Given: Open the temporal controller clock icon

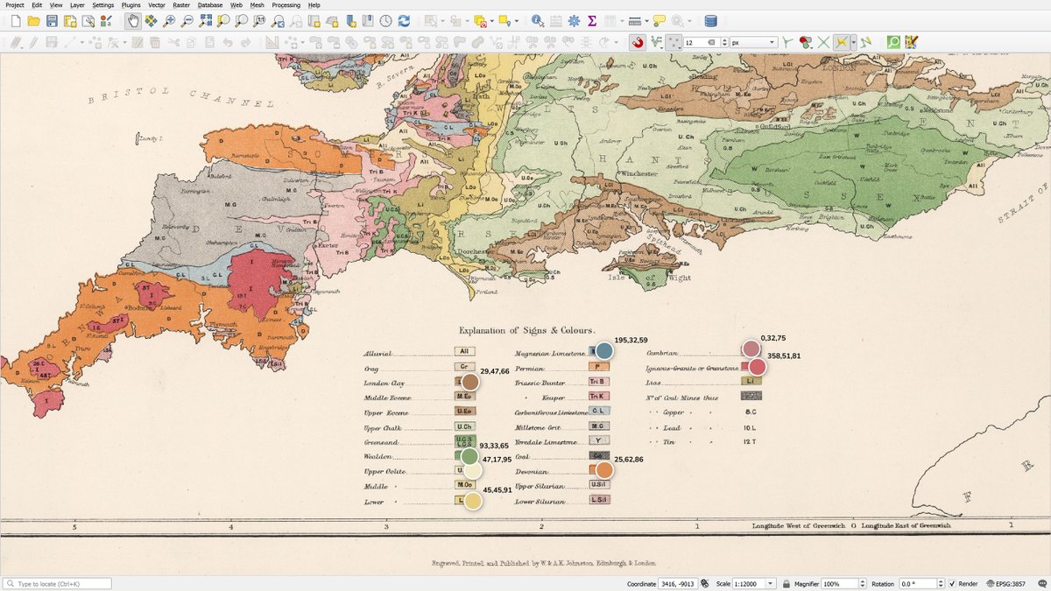Looking at the screenshot, I should (x=385, y=20).
